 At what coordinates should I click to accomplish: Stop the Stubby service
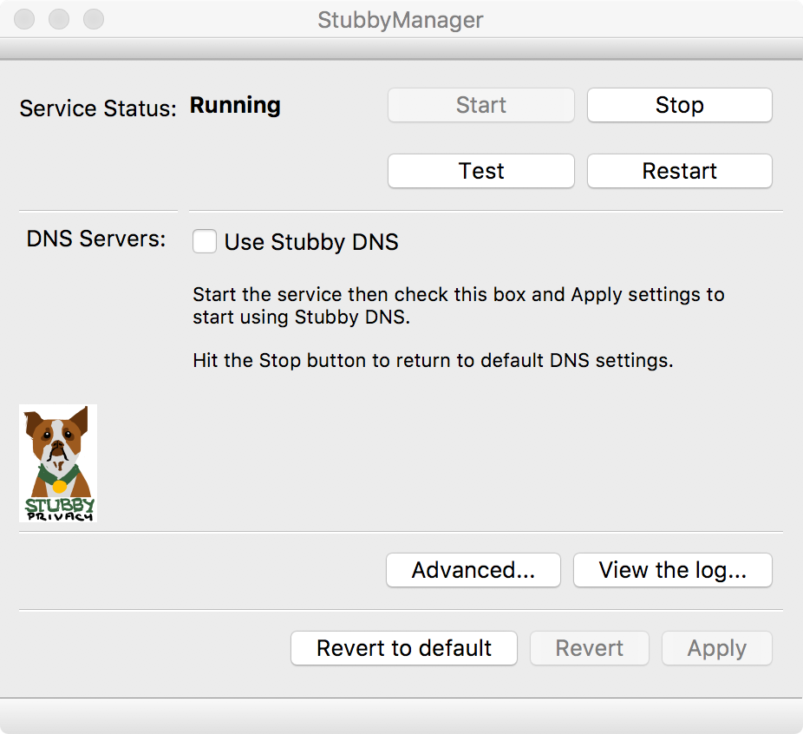pos(680,105)
